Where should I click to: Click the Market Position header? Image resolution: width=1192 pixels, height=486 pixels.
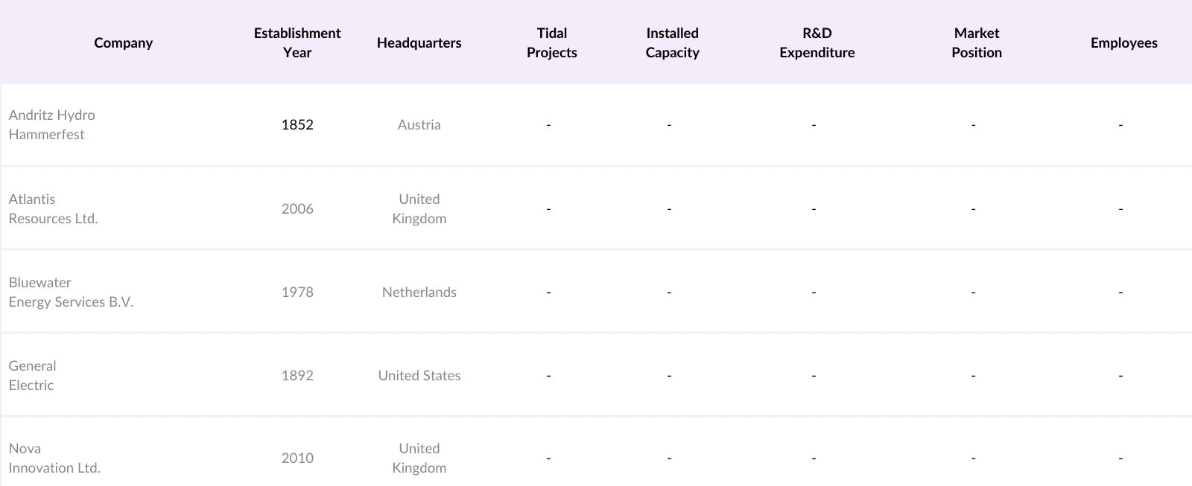pos(976,42)
